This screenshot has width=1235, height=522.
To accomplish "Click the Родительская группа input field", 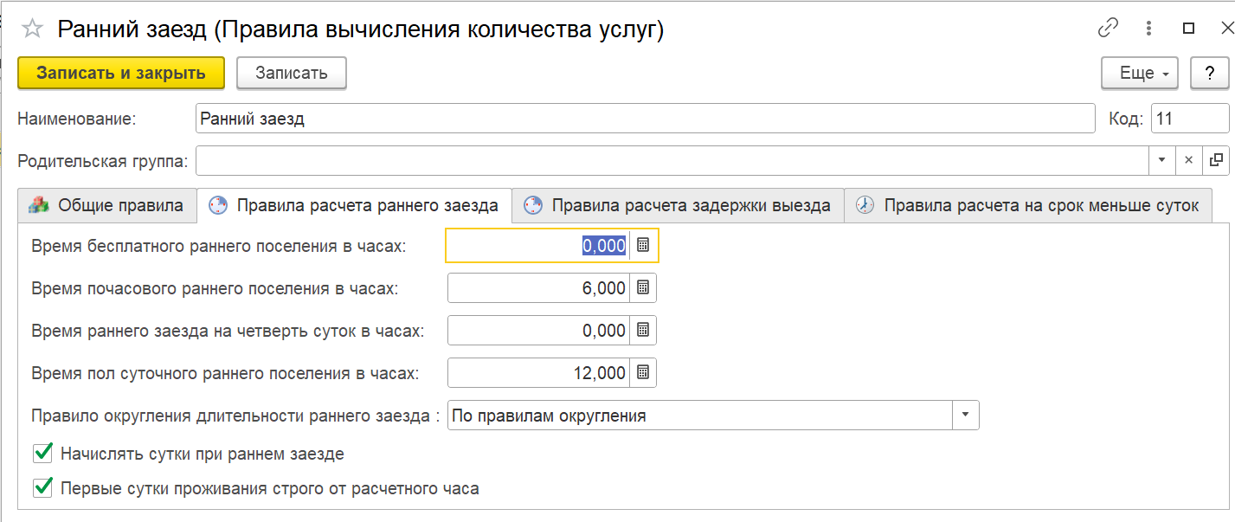I will [672, 160].
